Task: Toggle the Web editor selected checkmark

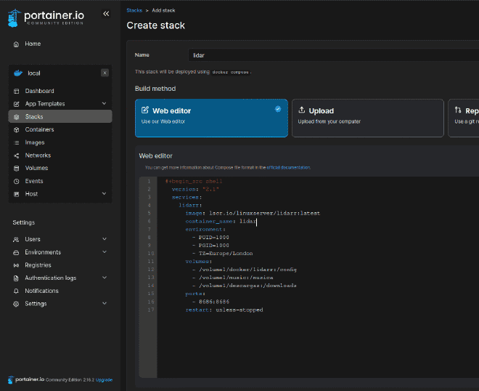Action: point(278,109)
